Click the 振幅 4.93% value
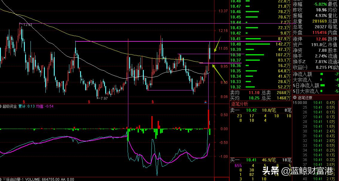339x181 pixels. pyautogui.click(x=321, y=16)
